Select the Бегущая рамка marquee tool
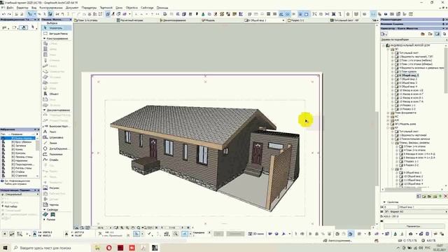Viewport: 448px width, 252px height. [x=56, y=34]
